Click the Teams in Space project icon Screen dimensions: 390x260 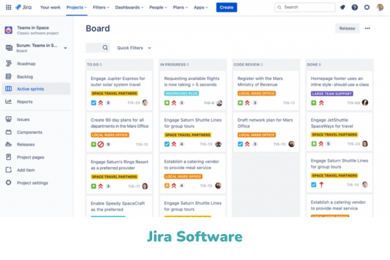coord(8,30)
